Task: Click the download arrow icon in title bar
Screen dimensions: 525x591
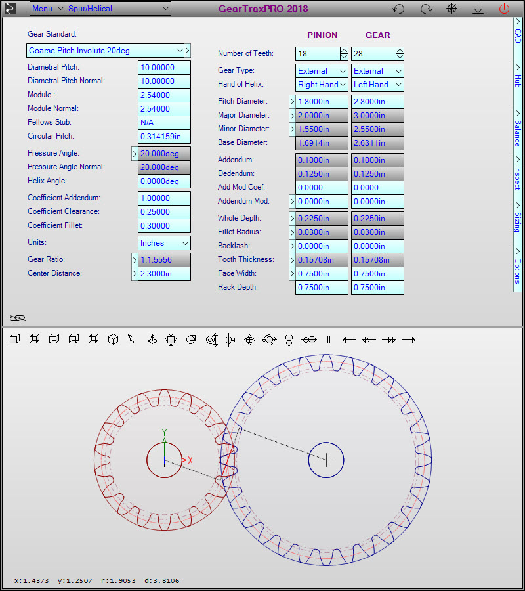Action: point(478,9)
